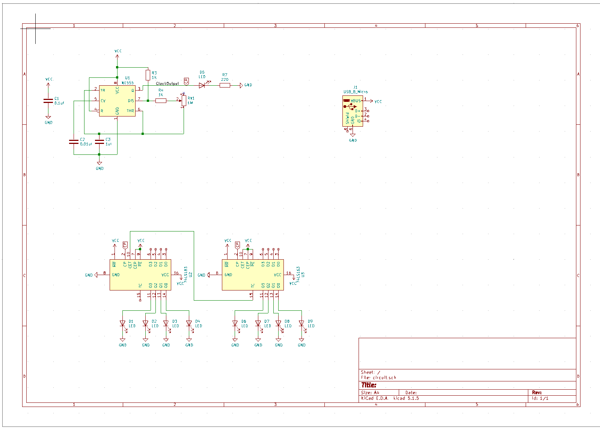Click the 'Sheet: /' text

[371, 372]
